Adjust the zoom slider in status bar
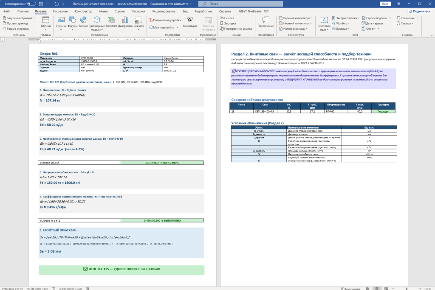 407,289
